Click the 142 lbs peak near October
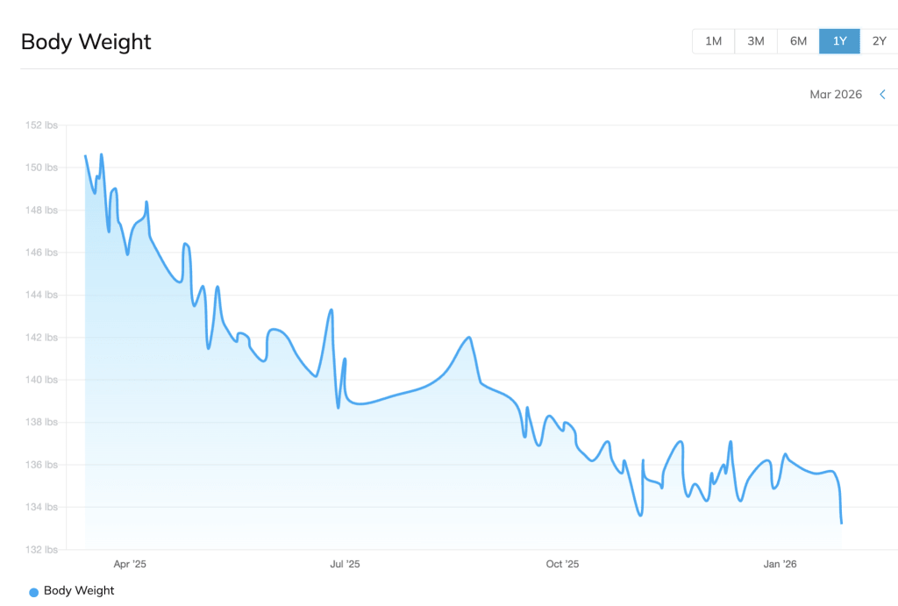Viewport: 898px width, 606px height. [467, 336]
